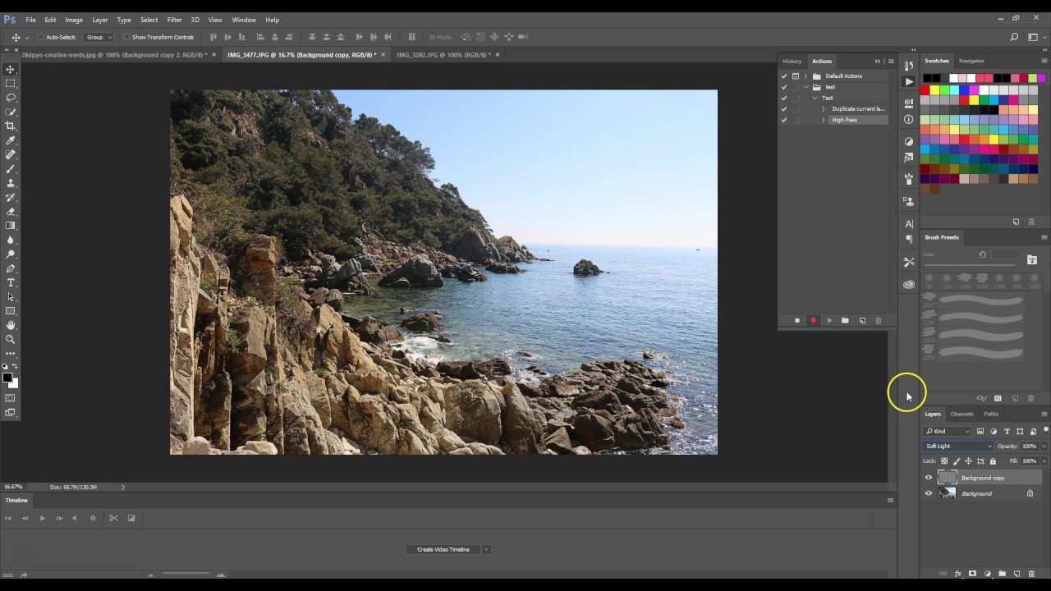1051x591 pixels.
Task: Open the Opacity dropdown arrow
Action: click(x=1044, y=447)
